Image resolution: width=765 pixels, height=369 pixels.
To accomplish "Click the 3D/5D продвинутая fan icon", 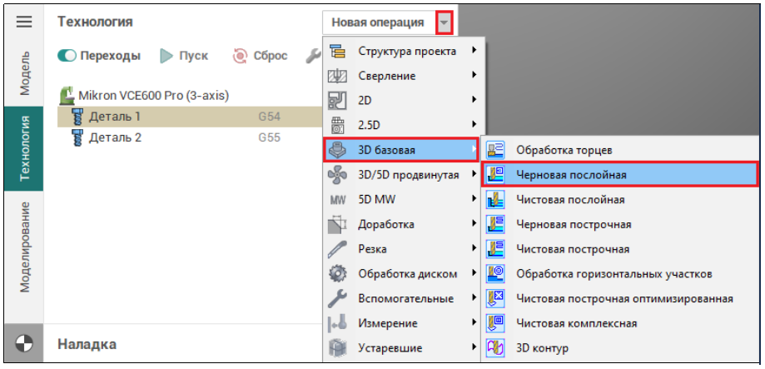I will (x=337, y=175).
